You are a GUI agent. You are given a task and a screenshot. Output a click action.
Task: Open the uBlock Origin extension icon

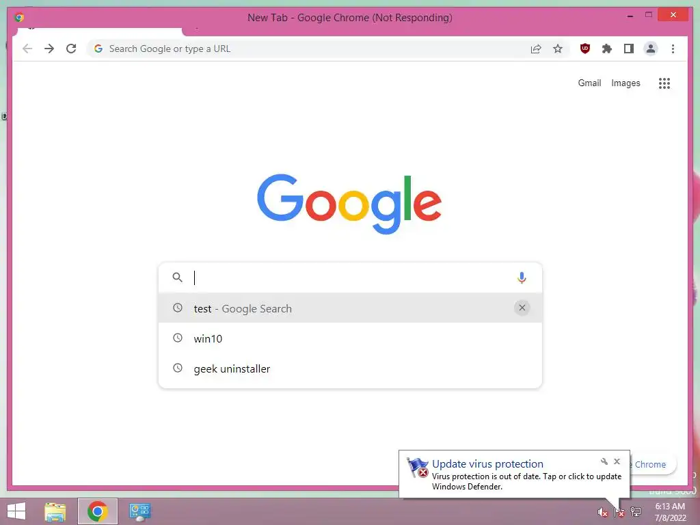585,49
